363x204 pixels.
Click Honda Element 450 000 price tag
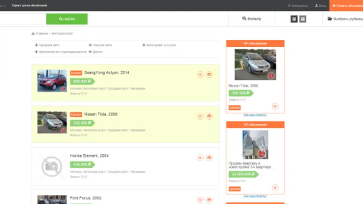[83, 165]
